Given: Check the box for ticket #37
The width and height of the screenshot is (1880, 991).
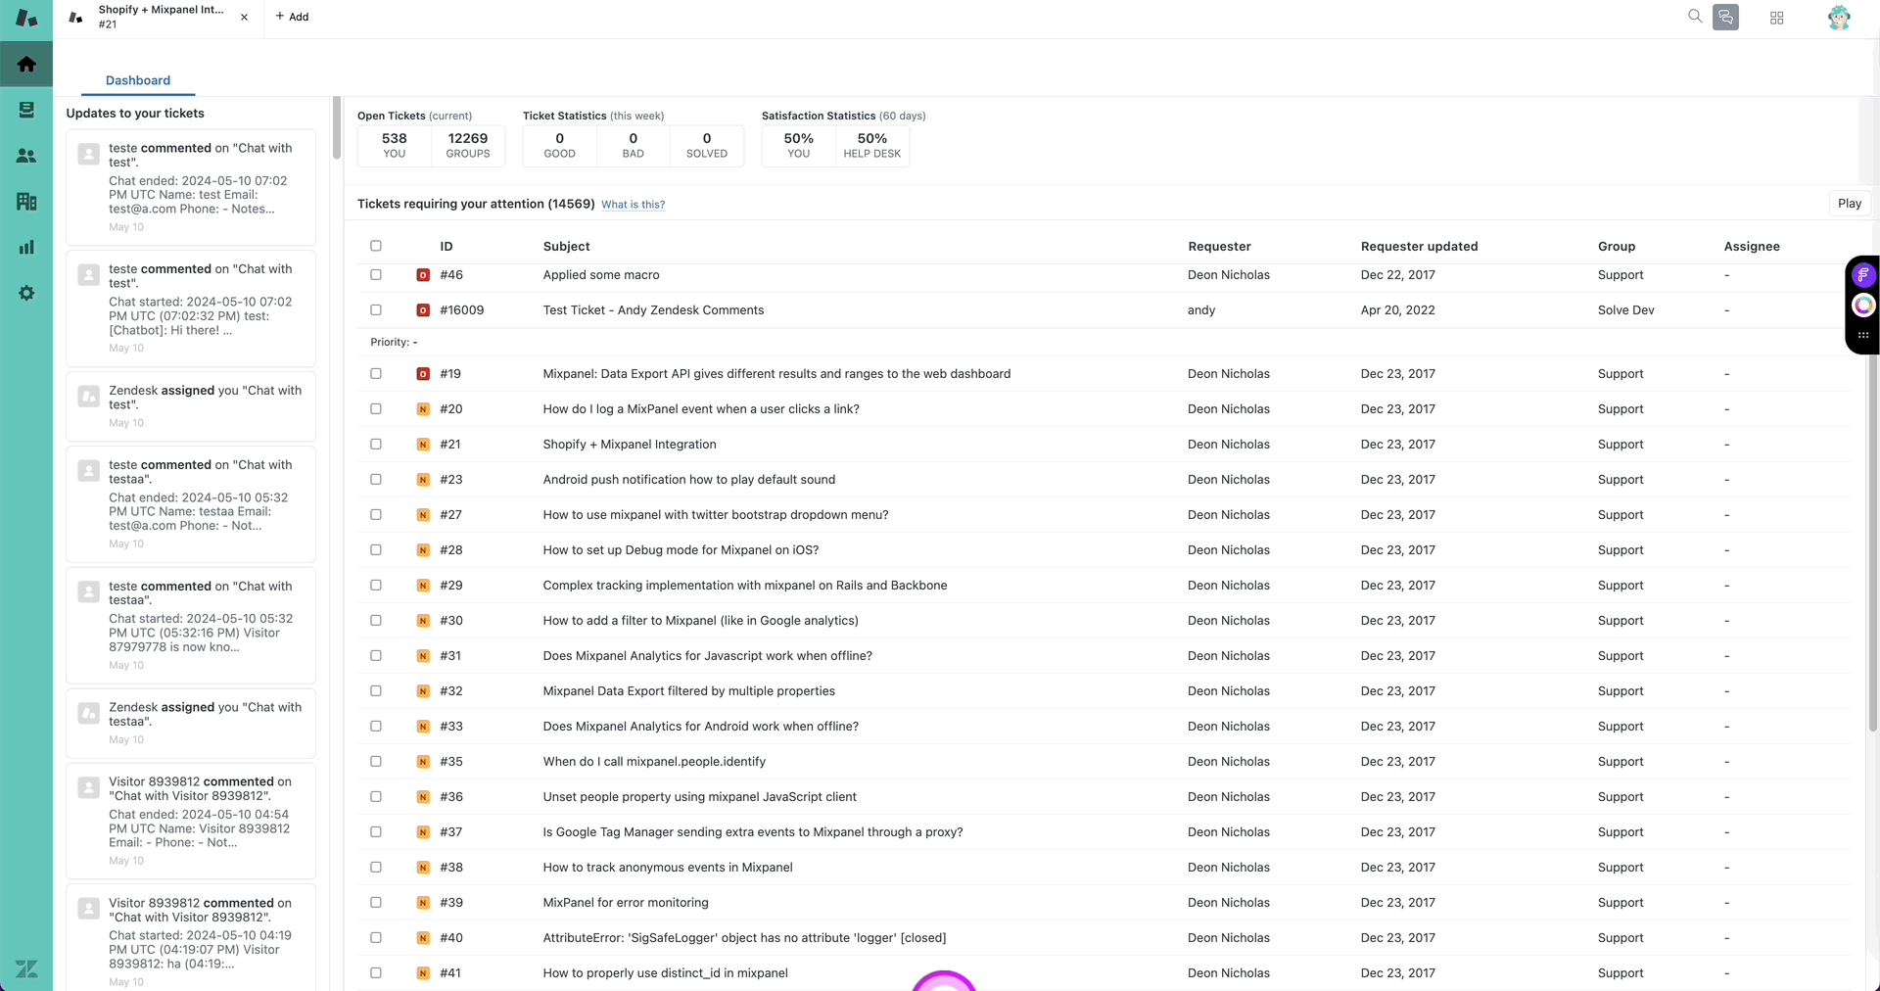Looking at the screenshot, I should [376, 832].
